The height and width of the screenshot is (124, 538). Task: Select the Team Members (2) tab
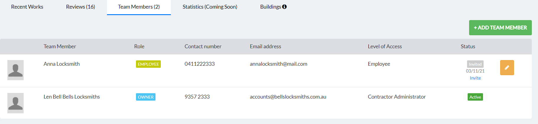(x=139, y=7)
